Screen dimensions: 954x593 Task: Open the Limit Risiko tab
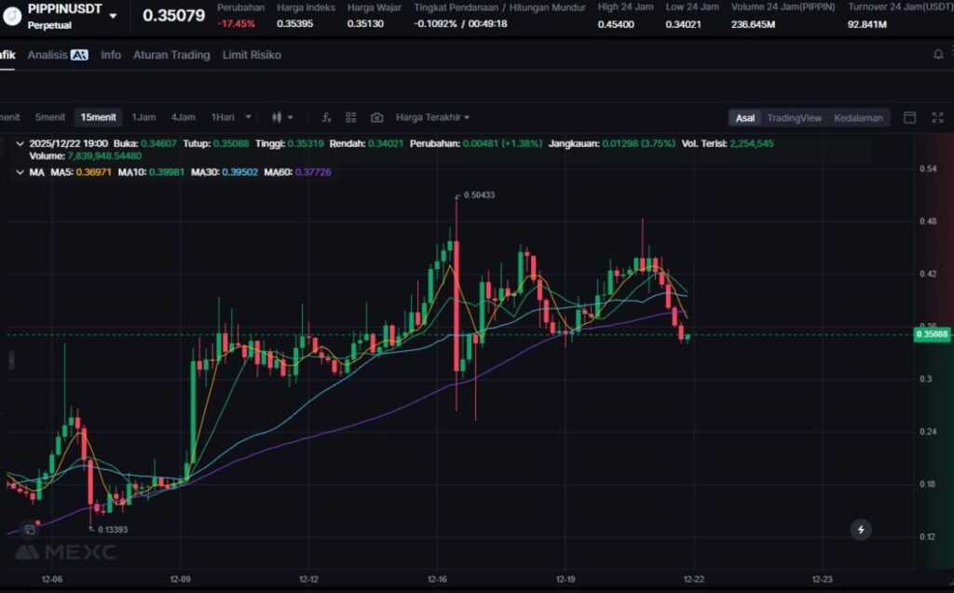pyautogui.click(x=252, y=55)
